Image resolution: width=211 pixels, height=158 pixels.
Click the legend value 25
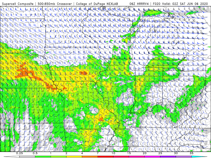(160, 153)
